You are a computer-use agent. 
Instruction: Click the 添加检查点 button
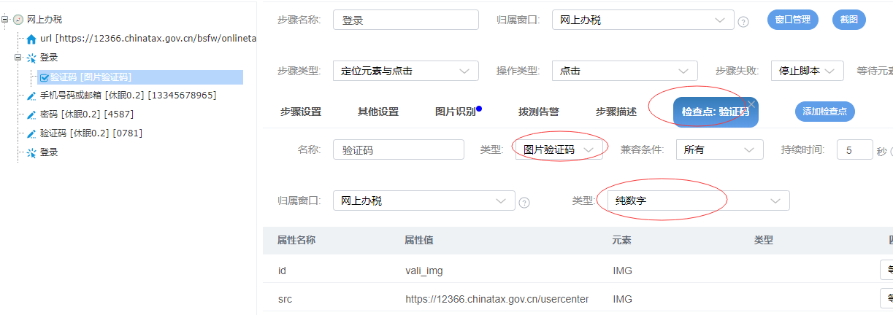(x=824, y=112)
